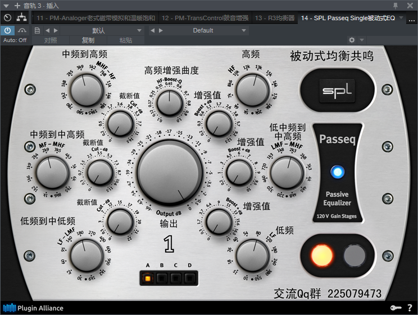
Task: Add an insert with the plus icon
Action: click(17, 5)
